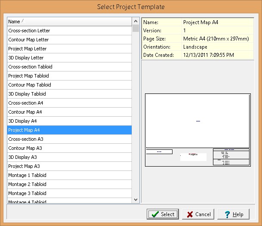262x226 pixels.
Task: Click the green checkmark on Select button
Action: pos(154,214)
